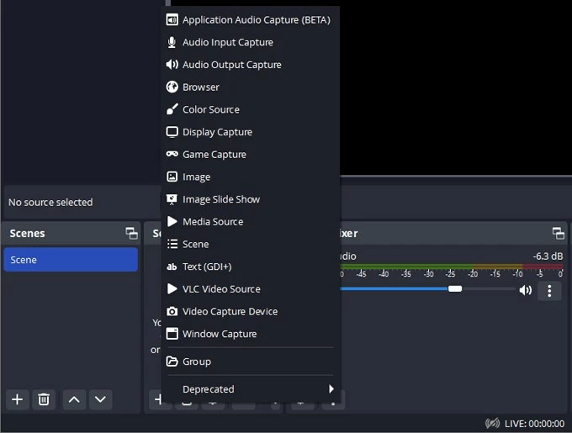The height and width of the screenshot is (433, 572).
Task: Click the window icon for Window Capture
Action: (x=172, y=334)
